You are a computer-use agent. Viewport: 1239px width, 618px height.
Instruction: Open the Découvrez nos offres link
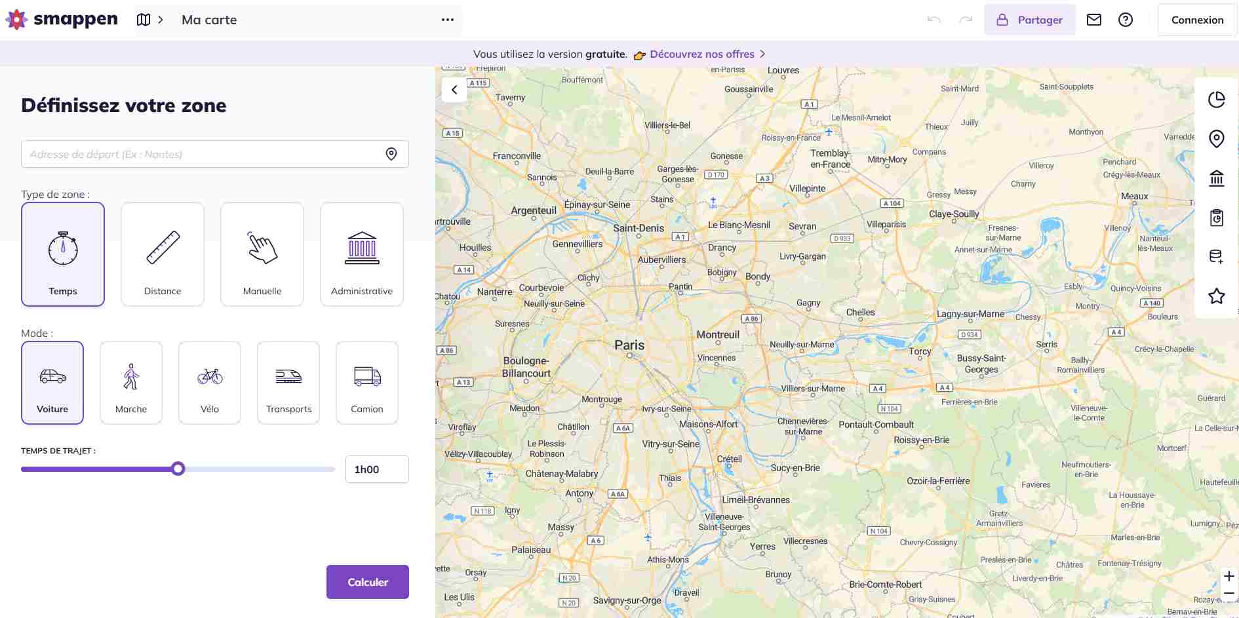(702, 54)
